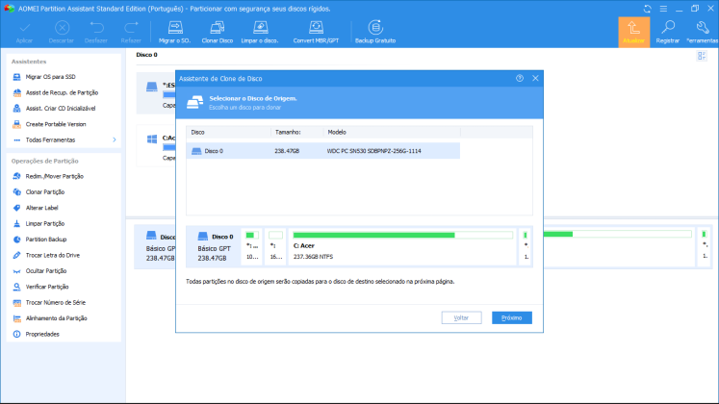
Task: Open help in clone wizard dialog
Action: (520, 78)
